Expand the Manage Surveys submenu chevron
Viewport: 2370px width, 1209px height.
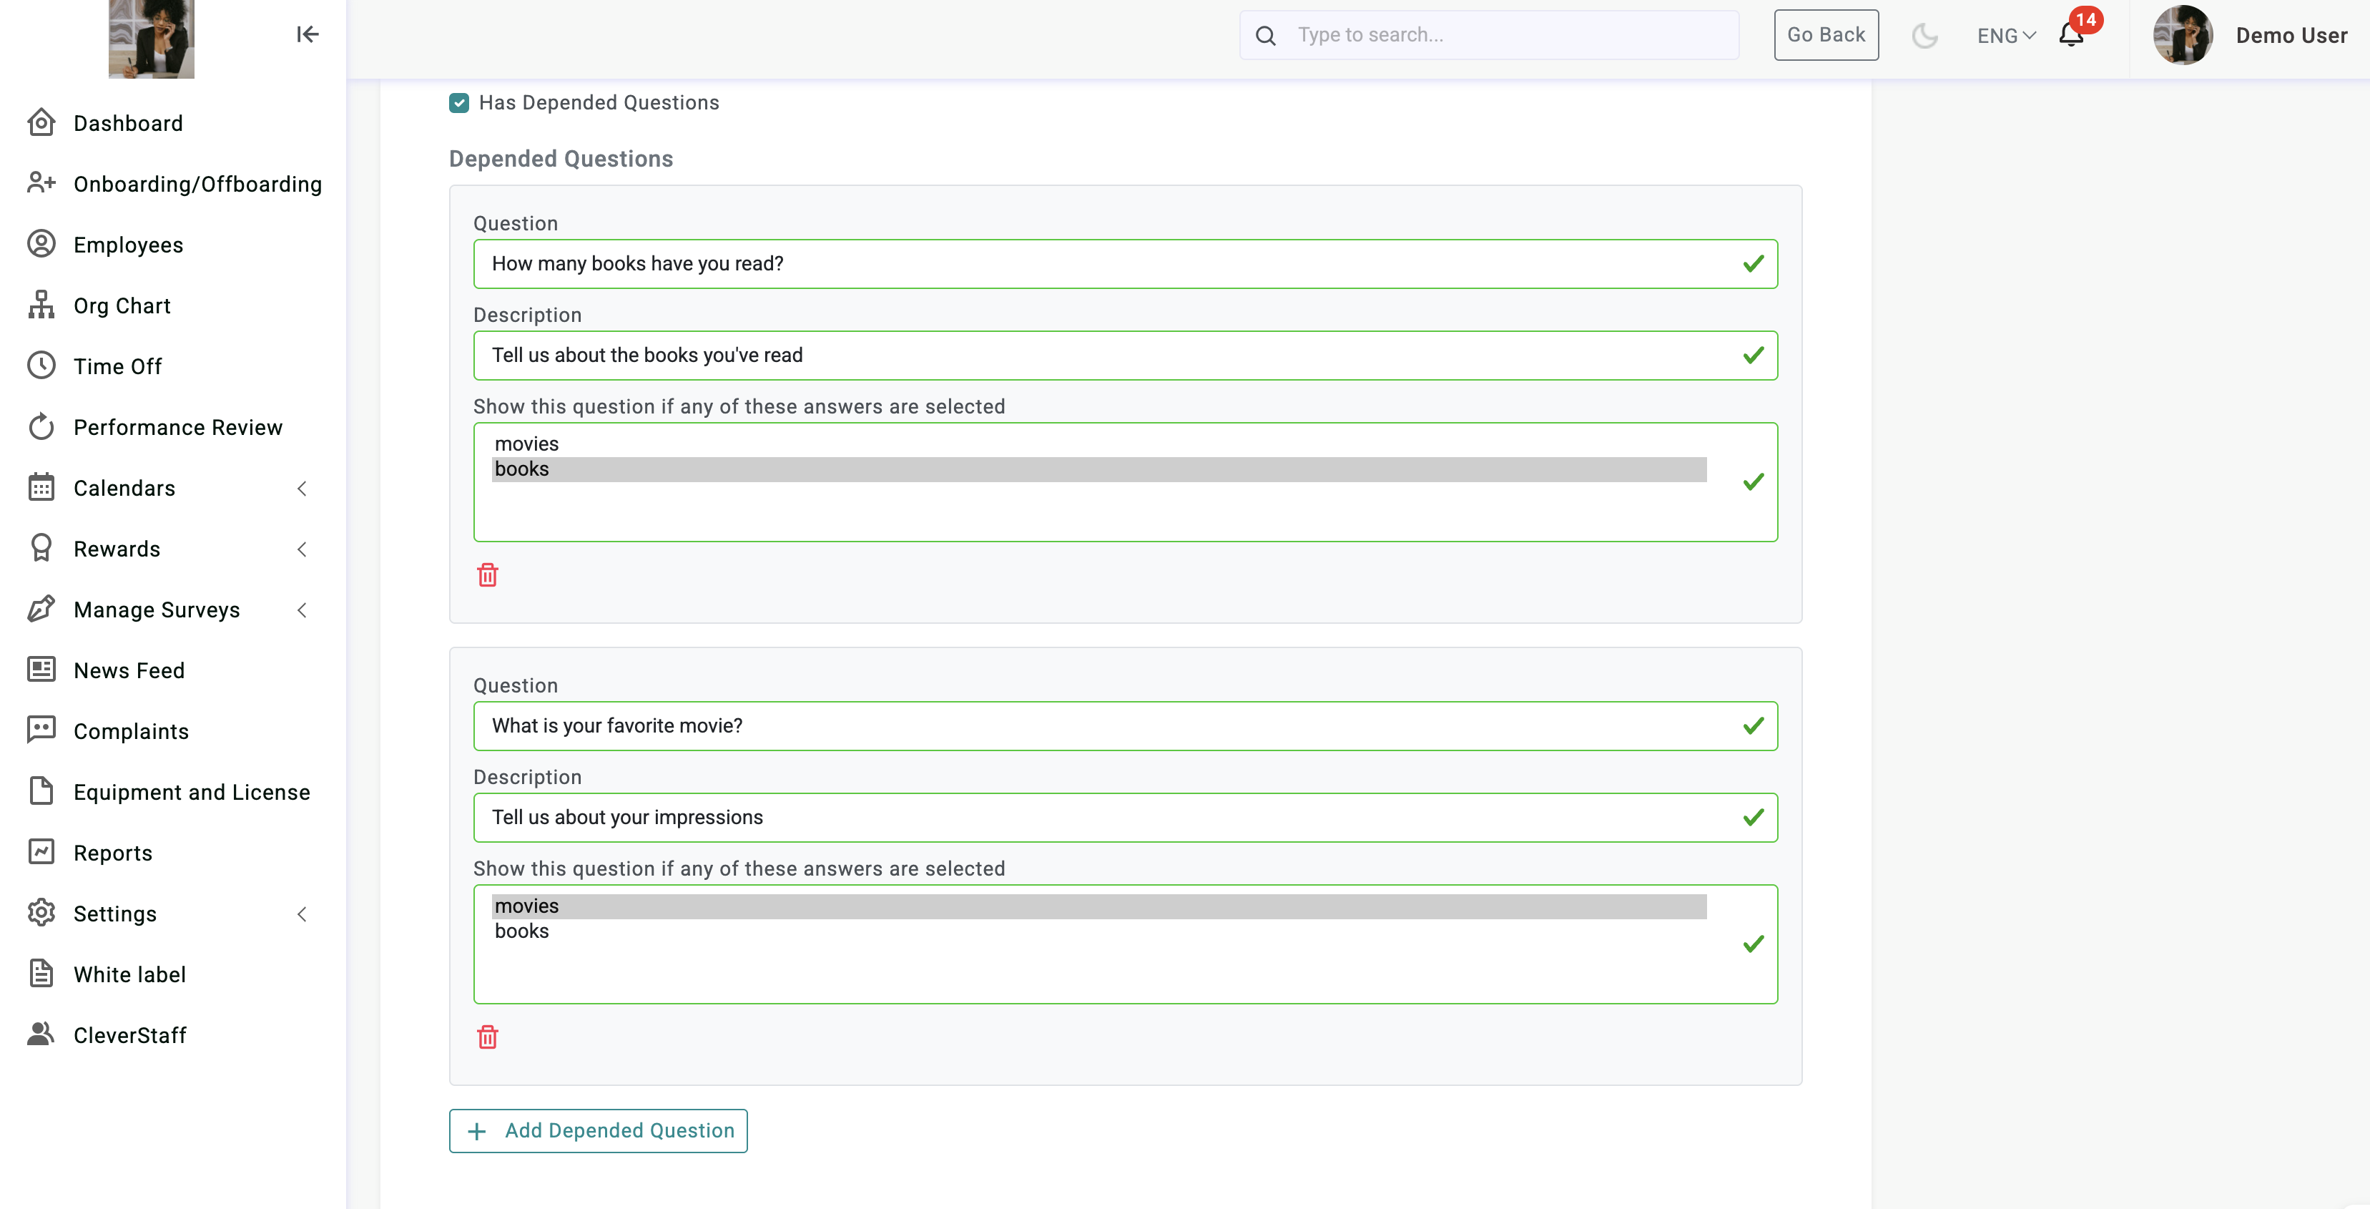click(x=302, y=609)
